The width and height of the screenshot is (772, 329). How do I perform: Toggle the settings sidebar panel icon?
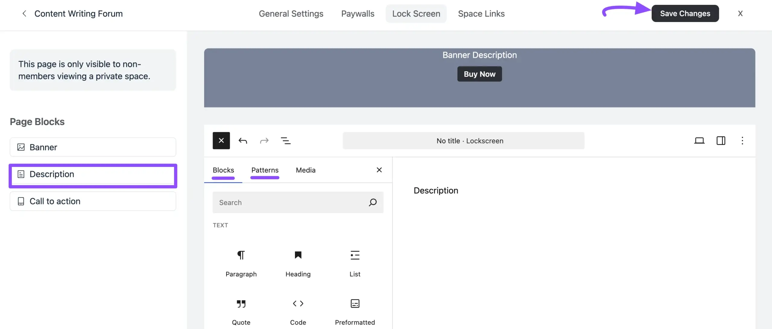pos(721,140)
